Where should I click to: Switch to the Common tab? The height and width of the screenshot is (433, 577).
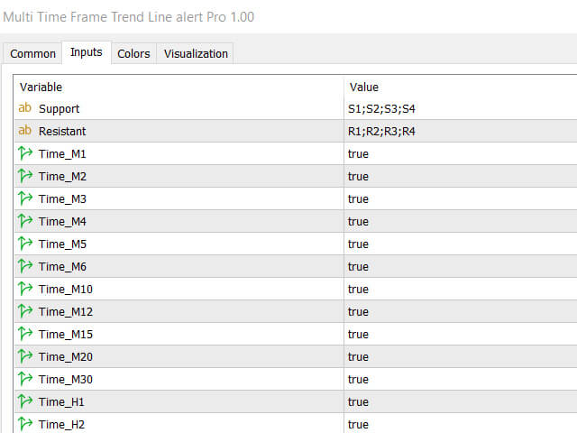(32, 53)
